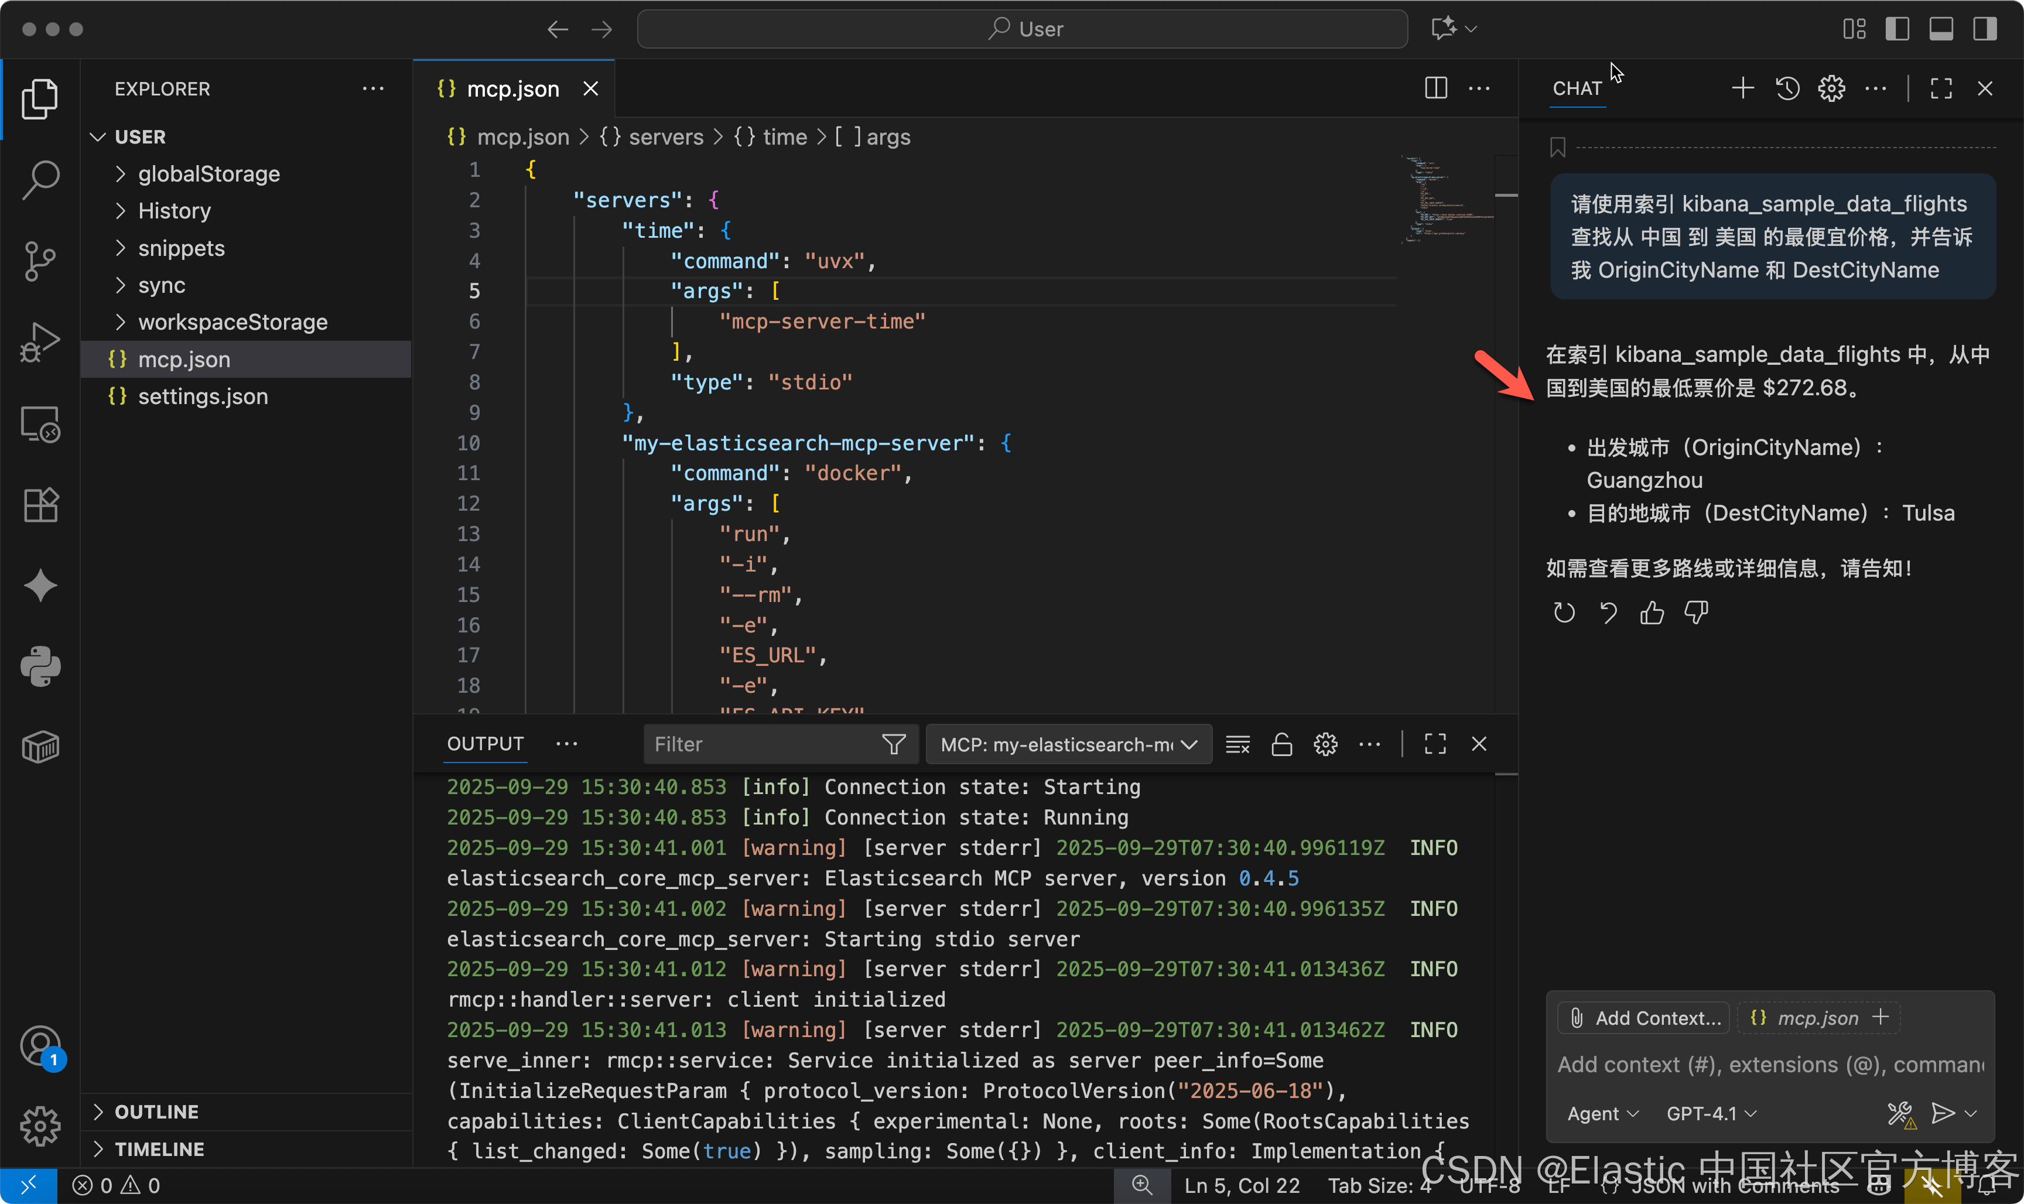The height and width of the screenshot is (1204, 2024).
Task: Open chat settings gear
Action: point(1831,88)
